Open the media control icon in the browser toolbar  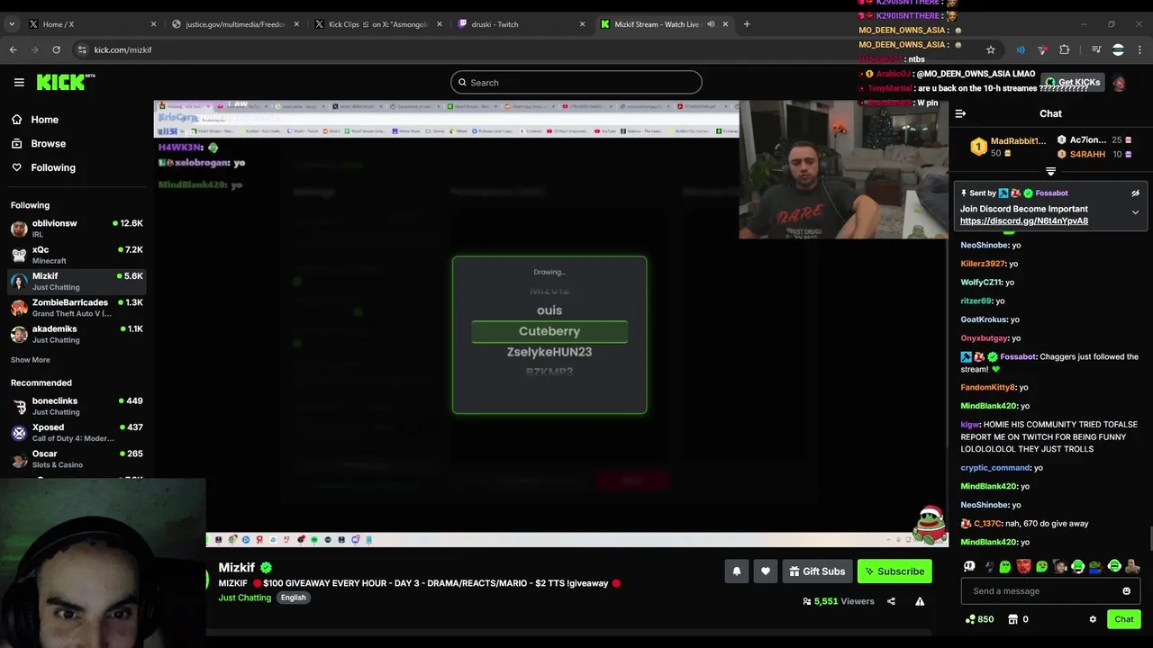pyautogui.click(x=1096, y=49)
